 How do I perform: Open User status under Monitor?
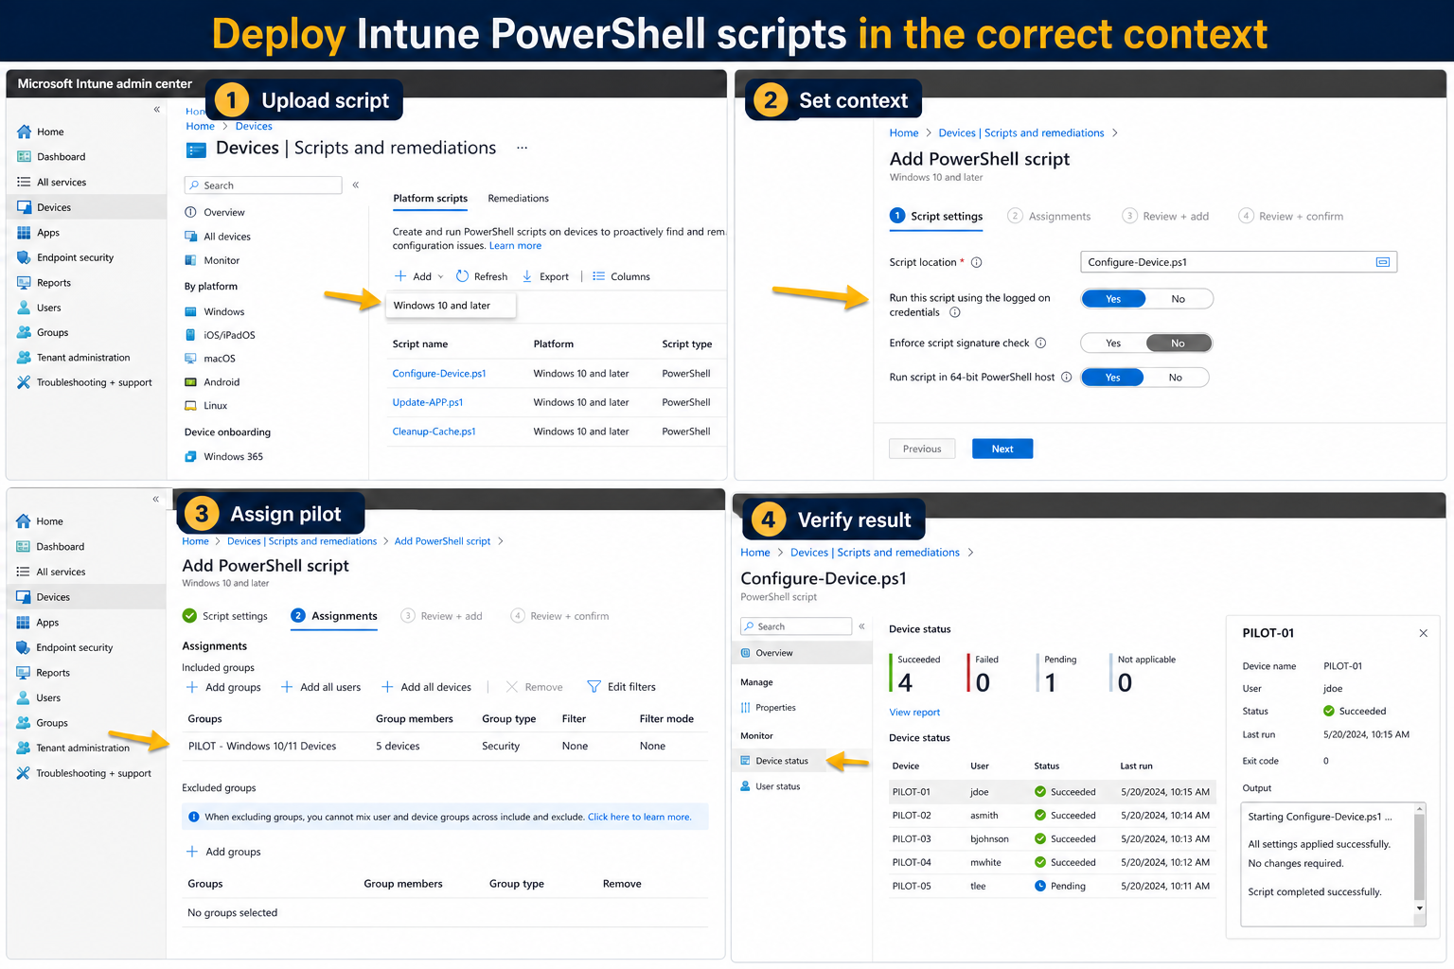(777, 786)
